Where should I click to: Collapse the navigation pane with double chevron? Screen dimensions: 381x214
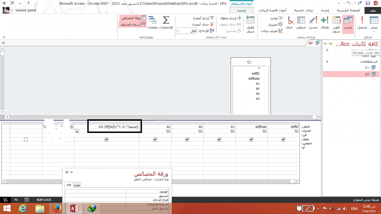pos(325,44)
